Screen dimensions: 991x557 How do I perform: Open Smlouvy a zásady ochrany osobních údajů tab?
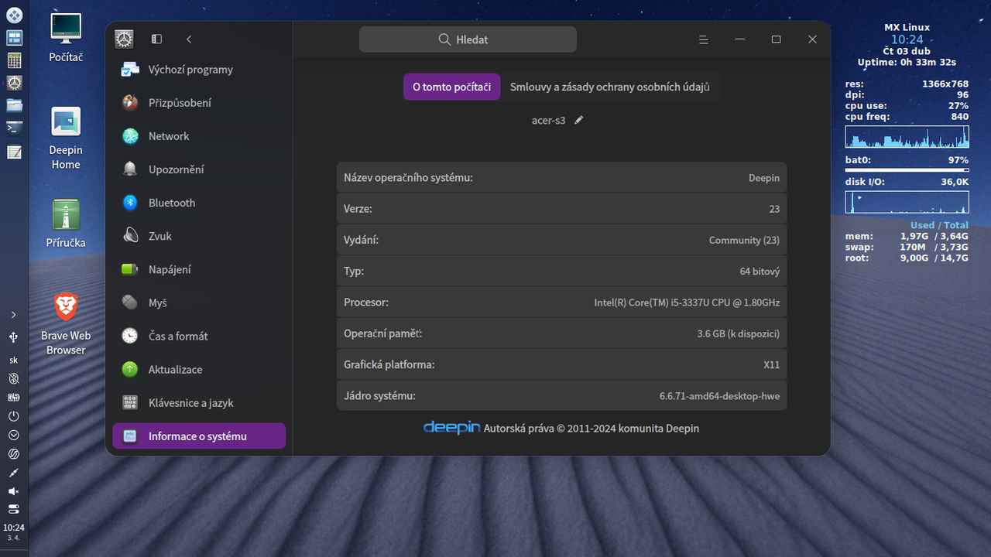pos(610,87)
